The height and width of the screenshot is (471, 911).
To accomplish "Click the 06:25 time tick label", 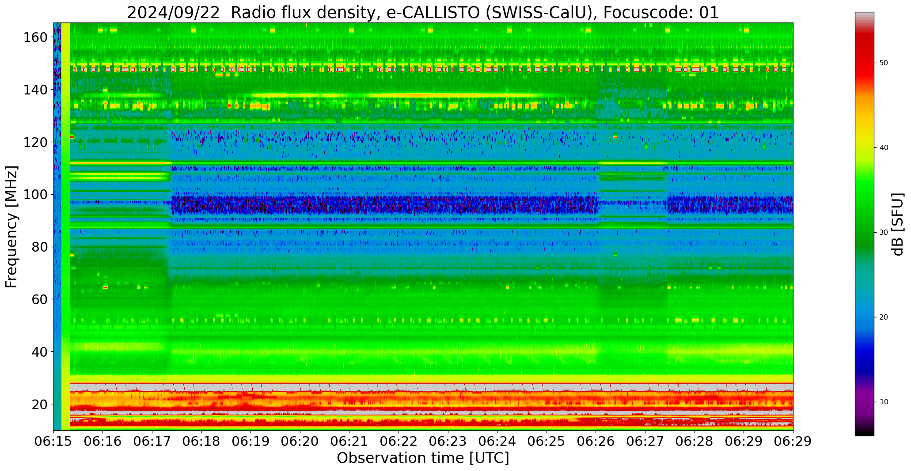I will coord(547,441).
